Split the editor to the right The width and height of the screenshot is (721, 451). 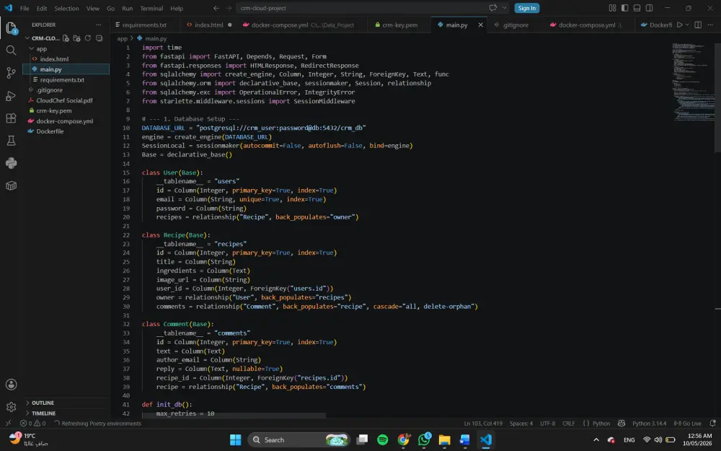tap(698, 25)
